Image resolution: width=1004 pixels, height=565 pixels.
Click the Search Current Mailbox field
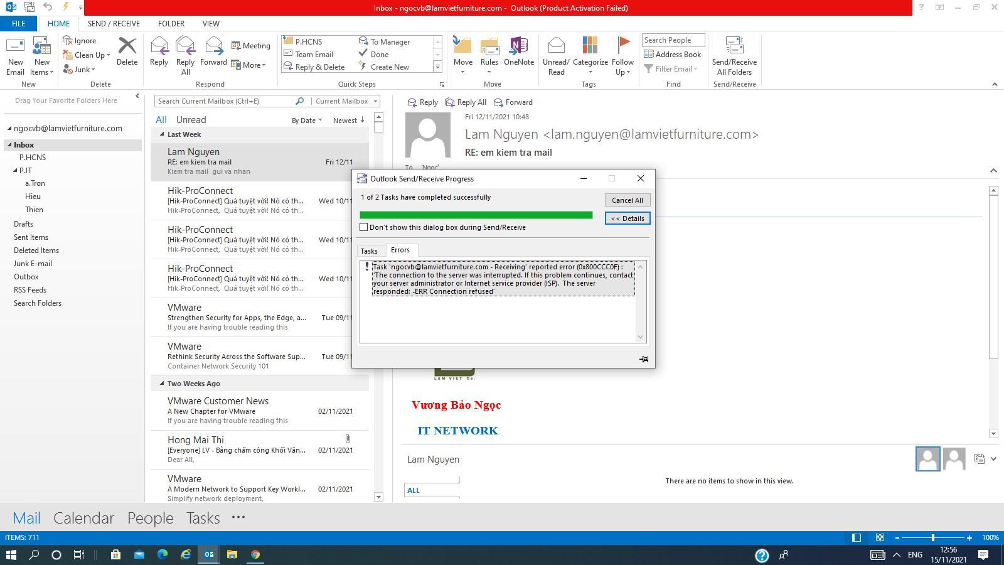[x=224, y=101]
